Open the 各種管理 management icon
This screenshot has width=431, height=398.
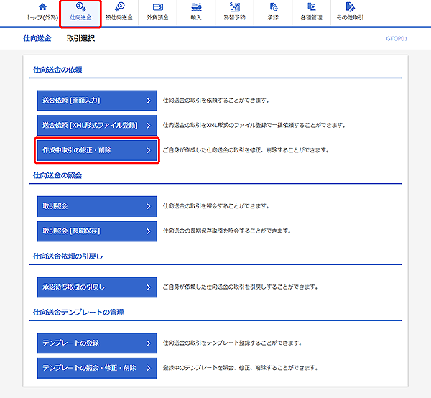(312, 6)
